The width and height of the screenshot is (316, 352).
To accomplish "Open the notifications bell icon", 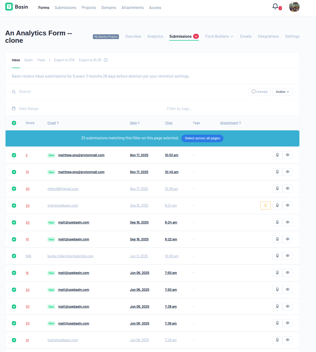I will coord(275,6).
